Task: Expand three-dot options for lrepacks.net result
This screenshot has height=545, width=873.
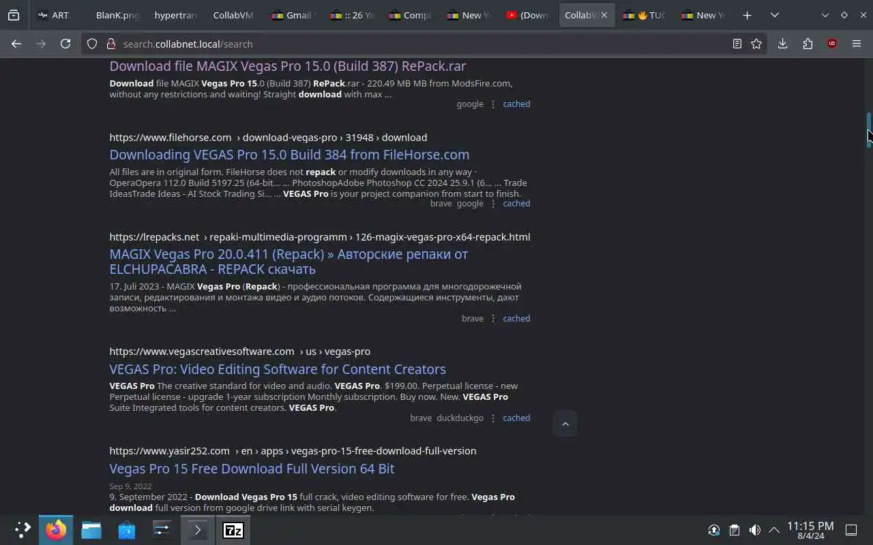Action: tap(493, 319)
